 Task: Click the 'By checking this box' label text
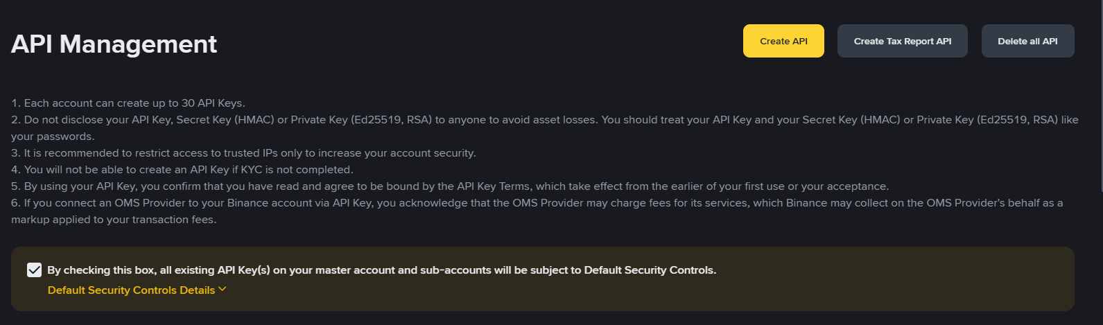381,270
